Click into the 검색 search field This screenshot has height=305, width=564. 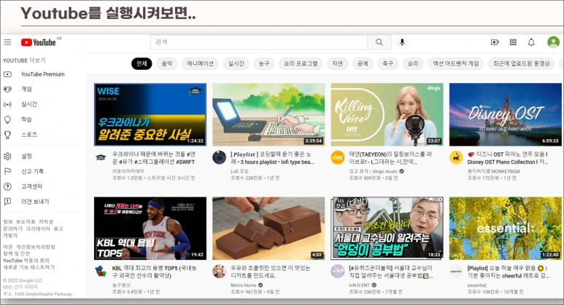point(259,42)
